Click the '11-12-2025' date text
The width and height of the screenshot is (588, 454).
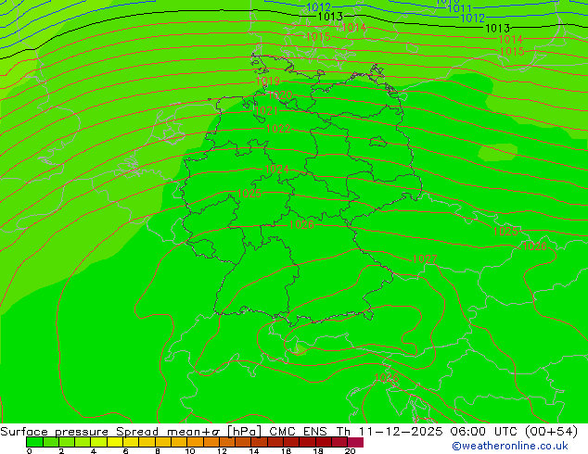point(401,432)
